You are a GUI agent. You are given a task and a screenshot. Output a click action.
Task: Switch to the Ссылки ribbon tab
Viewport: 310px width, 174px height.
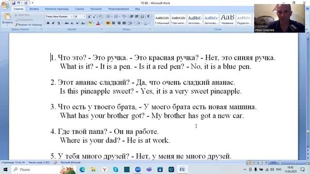79,9
